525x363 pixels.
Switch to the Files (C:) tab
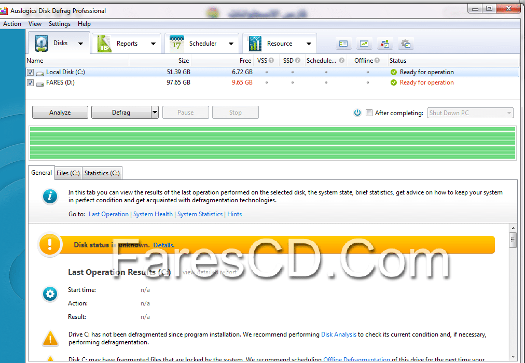click(68, 173)
